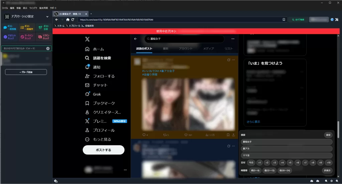Image resolution: width=342 pixels, height=184 pixels.
Task: Open the Xプロフィール bookmark shortcut
Action: tap(73, 26)
